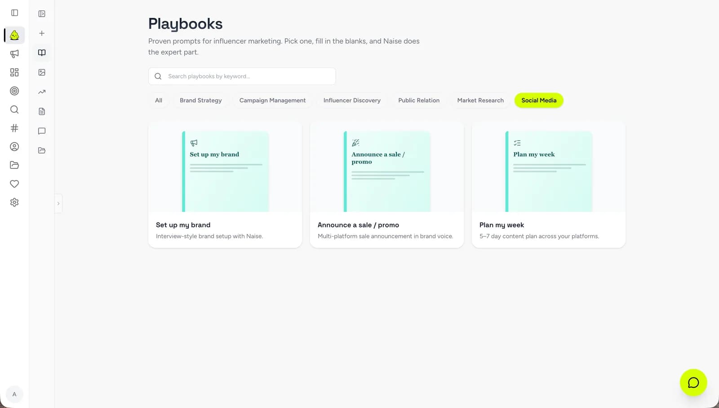Open the dashboard grid icon
This screenshot has height=408, width=719.
point(14,72)
